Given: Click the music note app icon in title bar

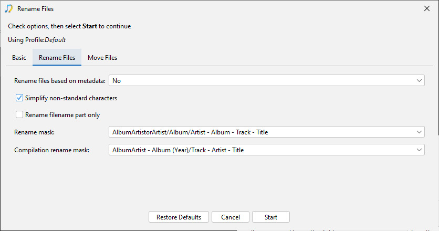Looking at the screenshot, I should [x=9, y=9].
